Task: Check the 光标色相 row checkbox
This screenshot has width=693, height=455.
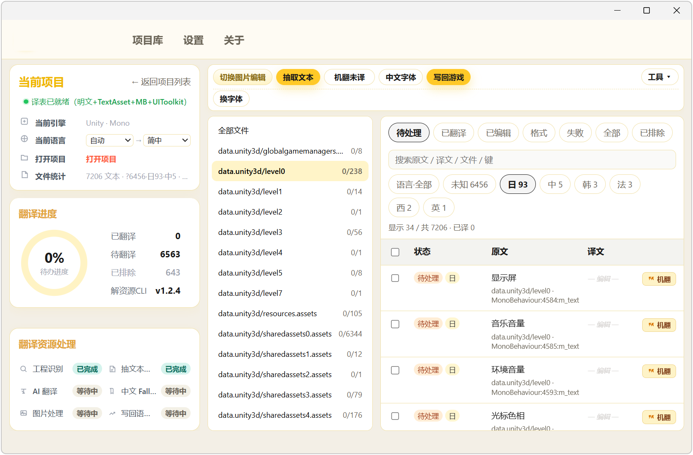Action: (395, 416)
